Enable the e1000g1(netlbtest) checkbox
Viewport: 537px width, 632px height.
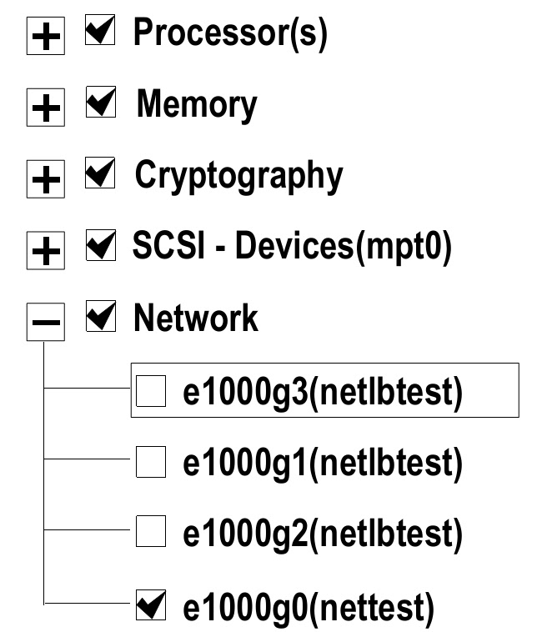(151, 461)
